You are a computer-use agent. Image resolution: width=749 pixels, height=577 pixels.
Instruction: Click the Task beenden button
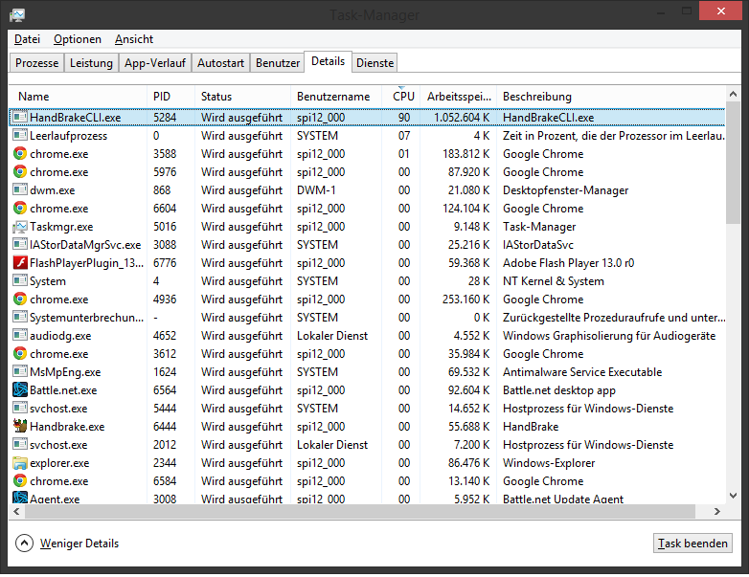pos(692,544)
